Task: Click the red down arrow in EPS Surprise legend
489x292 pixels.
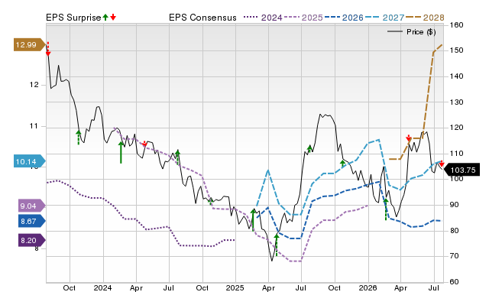Action: pos(113,17)
